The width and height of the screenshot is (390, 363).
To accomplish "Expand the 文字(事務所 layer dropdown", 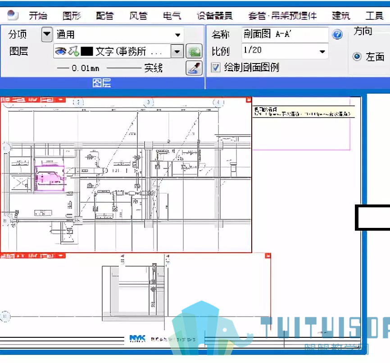I will pos(177,51).
